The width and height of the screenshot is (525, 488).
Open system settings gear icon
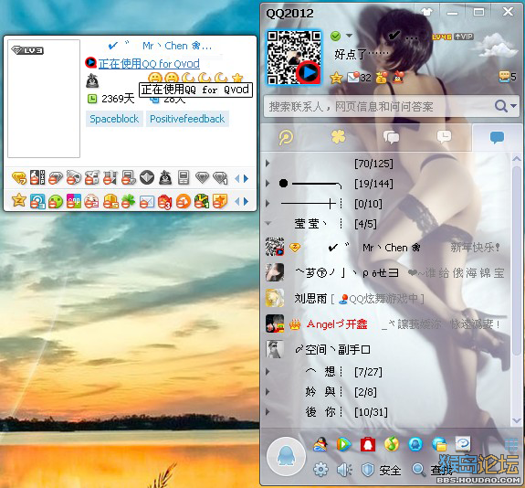pos(320,469)
